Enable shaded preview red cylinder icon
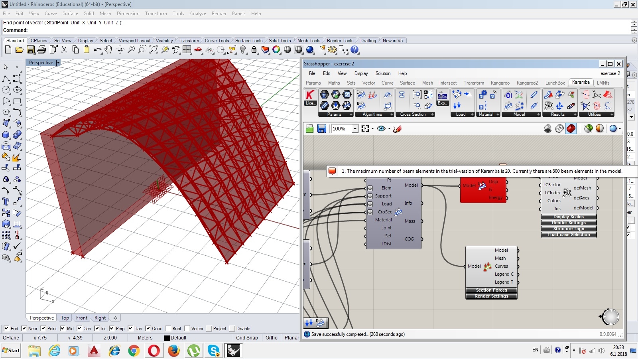638x359 pixels. coord(571,128)
